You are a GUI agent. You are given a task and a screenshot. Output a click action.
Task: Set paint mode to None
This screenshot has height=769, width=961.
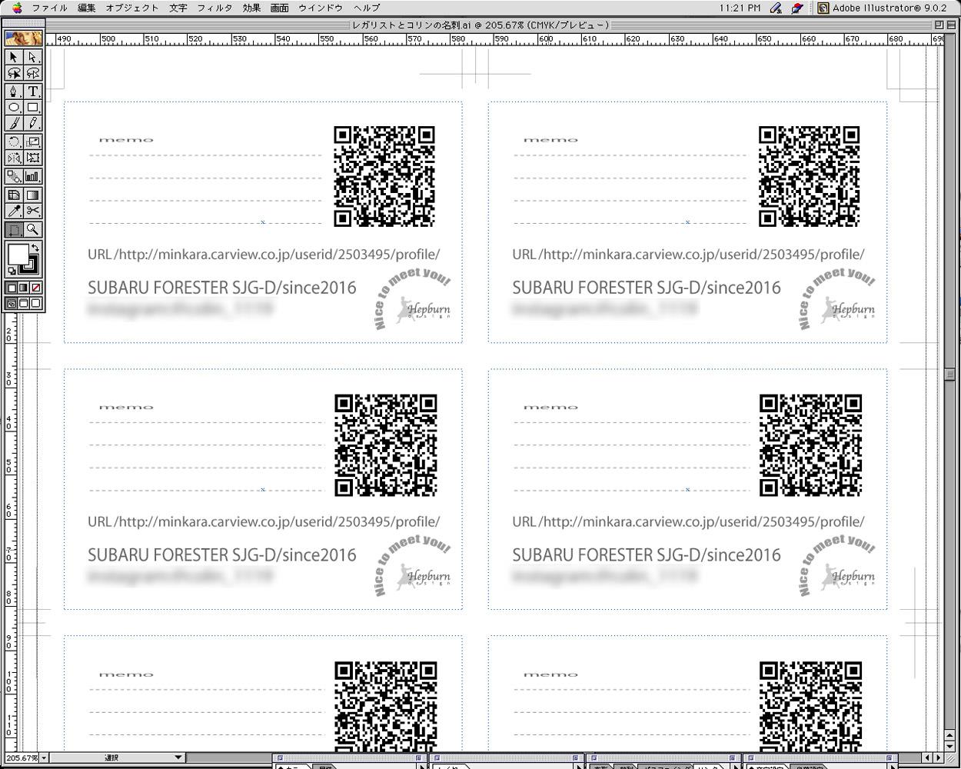click(x=35, y=288)
